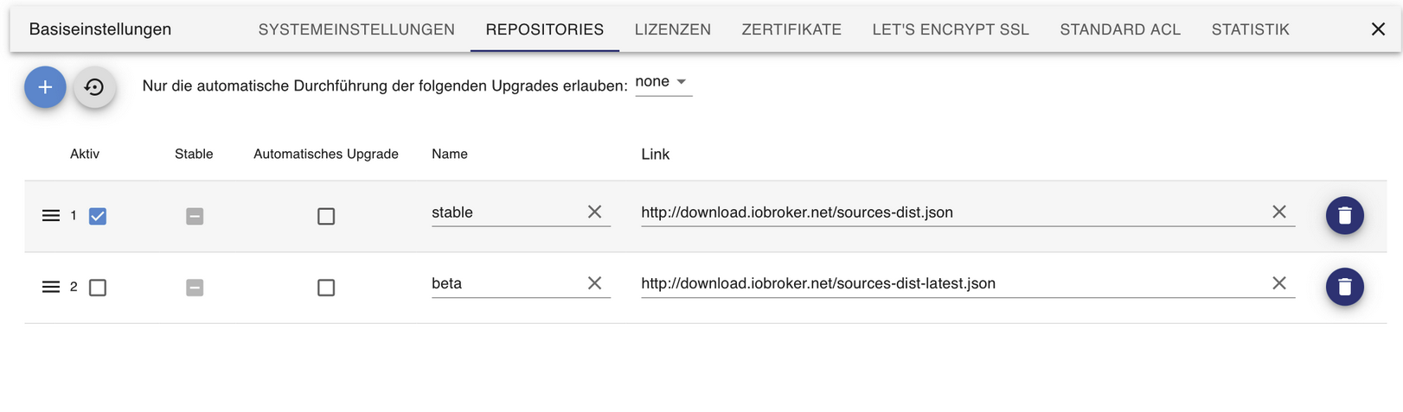
Task: Uncheck the Aktiv checkbox for stable
Action: point(98,216)
